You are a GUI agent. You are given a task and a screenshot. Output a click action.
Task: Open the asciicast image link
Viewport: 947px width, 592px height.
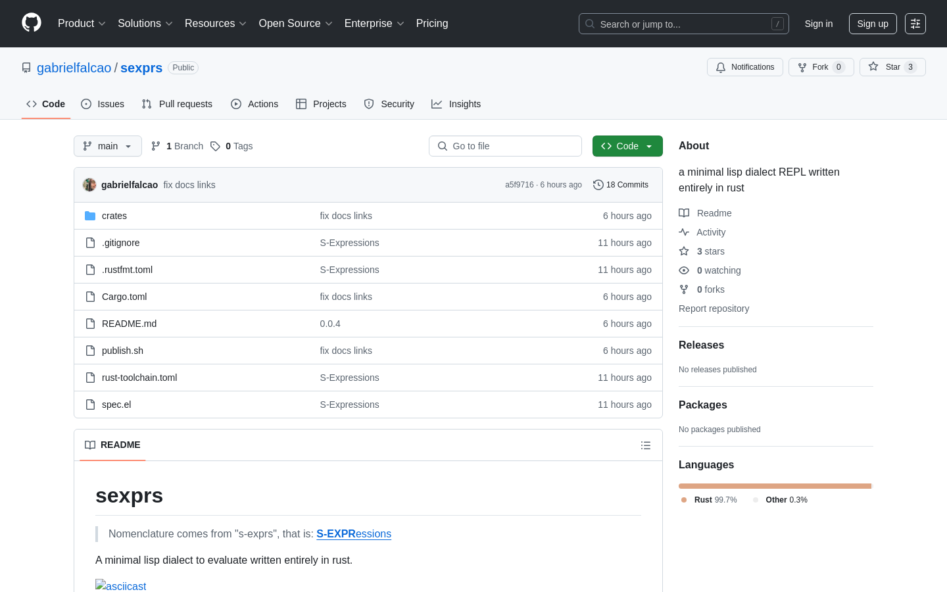coord(121,585)
